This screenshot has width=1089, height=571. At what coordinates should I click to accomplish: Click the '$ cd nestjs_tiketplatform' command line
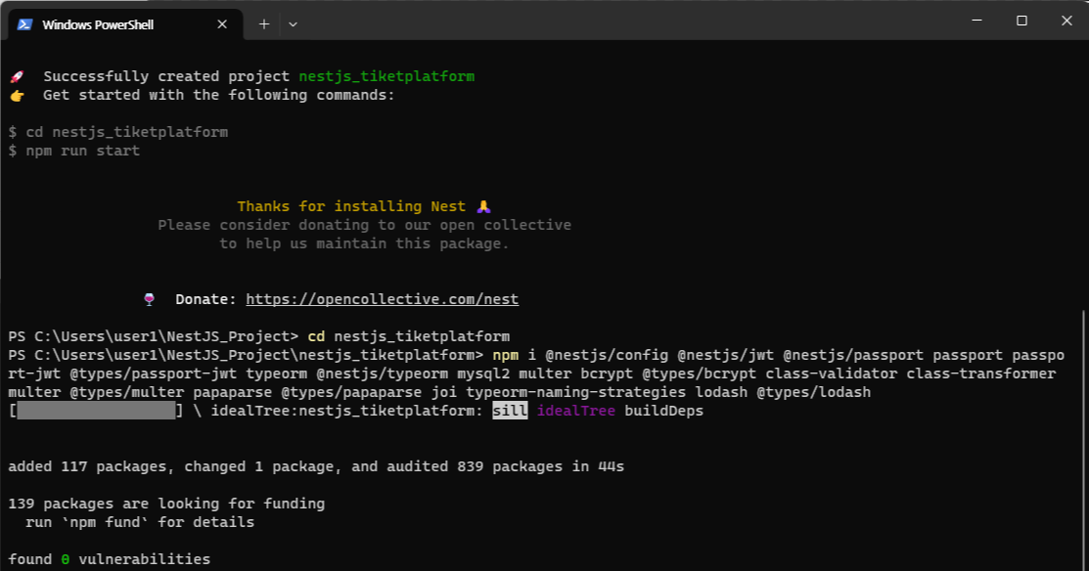[x=118, y=132]
